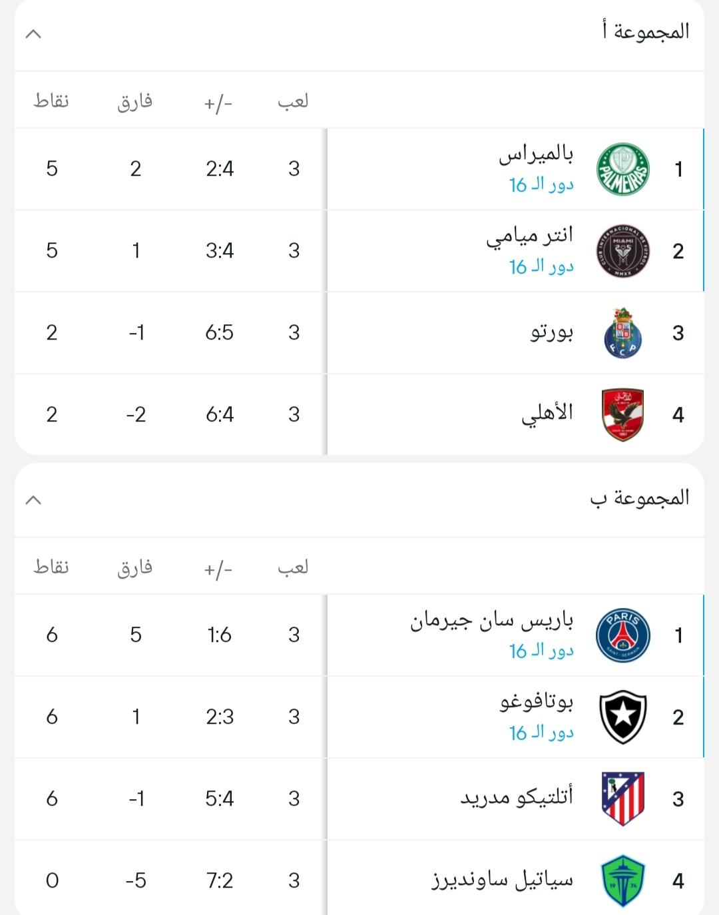Collapse the المجموعة ب standings section
The width and height of the screenshot is (719, 915).
[33, 499]
